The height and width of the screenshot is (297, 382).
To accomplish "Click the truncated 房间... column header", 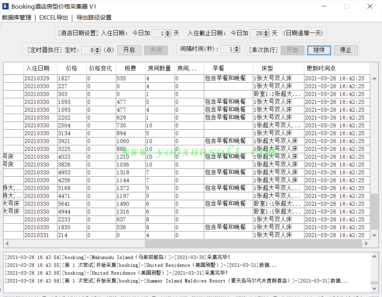I will tap(189, 68).
